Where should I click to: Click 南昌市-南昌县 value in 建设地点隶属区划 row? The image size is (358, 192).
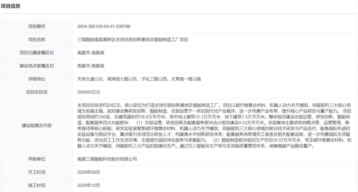(x=90, y=66)
